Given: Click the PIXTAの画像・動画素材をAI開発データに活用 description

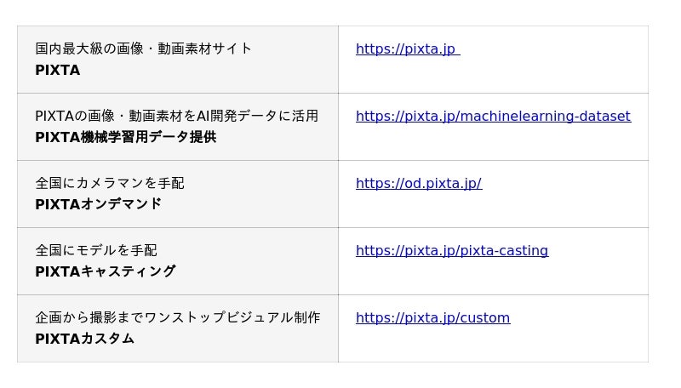Looking at the screenshot, I should click(176, 116).
